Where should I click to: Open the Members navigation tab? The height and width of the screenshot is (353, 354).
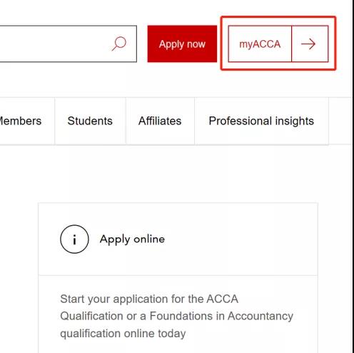click(20, 121)
